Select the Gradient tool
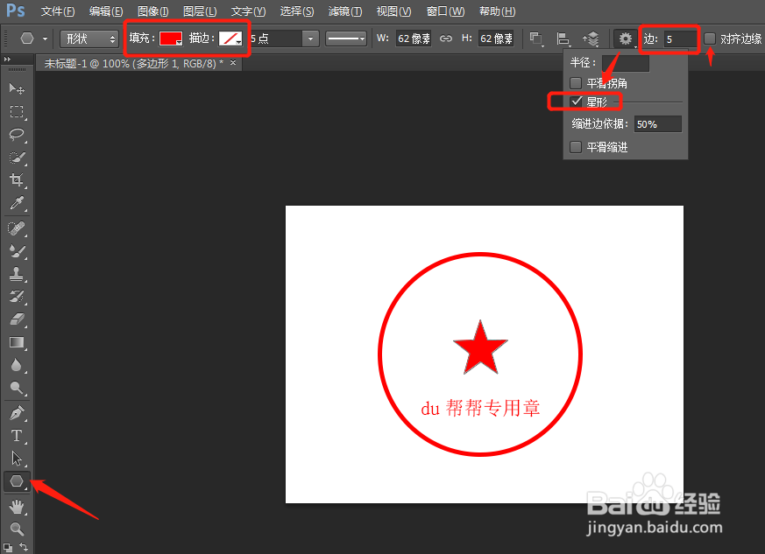This screenshot has height=554, width=765. click(17, 342)
